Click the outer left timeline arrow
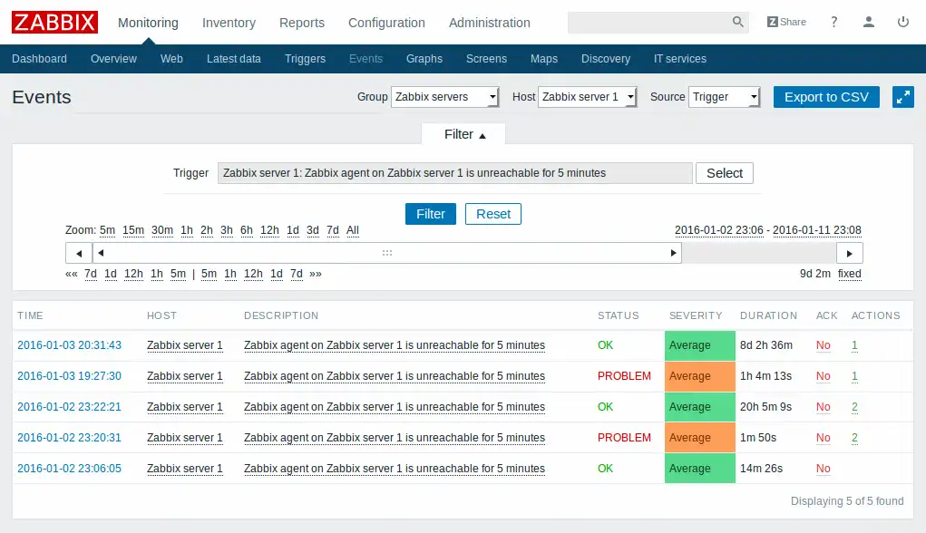 coord(79,253)
